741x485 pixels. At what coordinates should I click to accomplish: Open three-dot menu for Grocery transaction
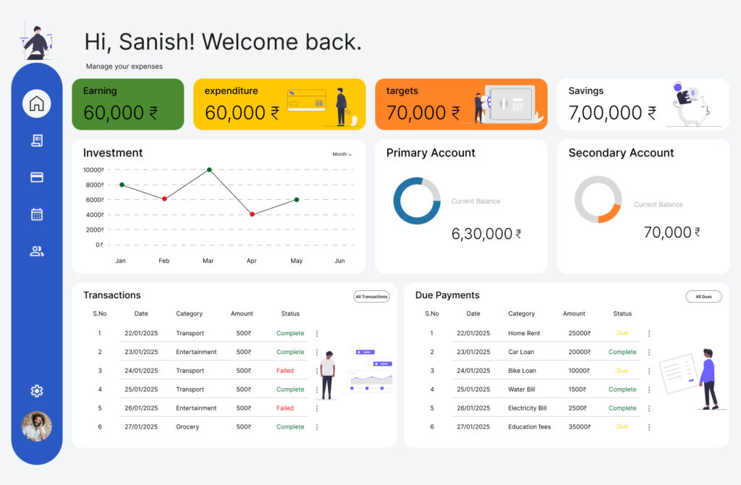coord(316,427)
